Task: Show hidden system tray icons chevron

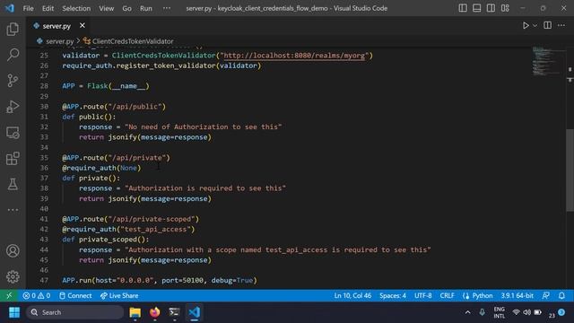Action: 467,312
